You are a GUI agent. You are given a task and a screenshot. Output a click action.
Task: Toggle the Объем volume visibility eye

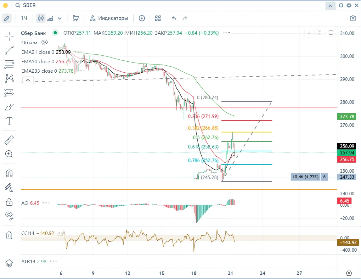click(44, 42)
